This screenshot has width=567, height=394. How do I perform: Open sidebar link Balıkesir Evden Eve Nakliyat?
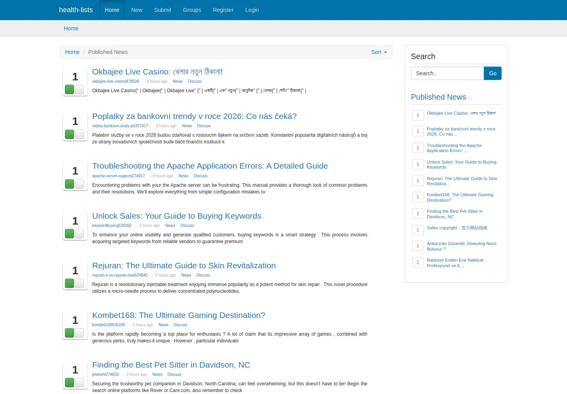pyautogui.click(x=455, y=263)
